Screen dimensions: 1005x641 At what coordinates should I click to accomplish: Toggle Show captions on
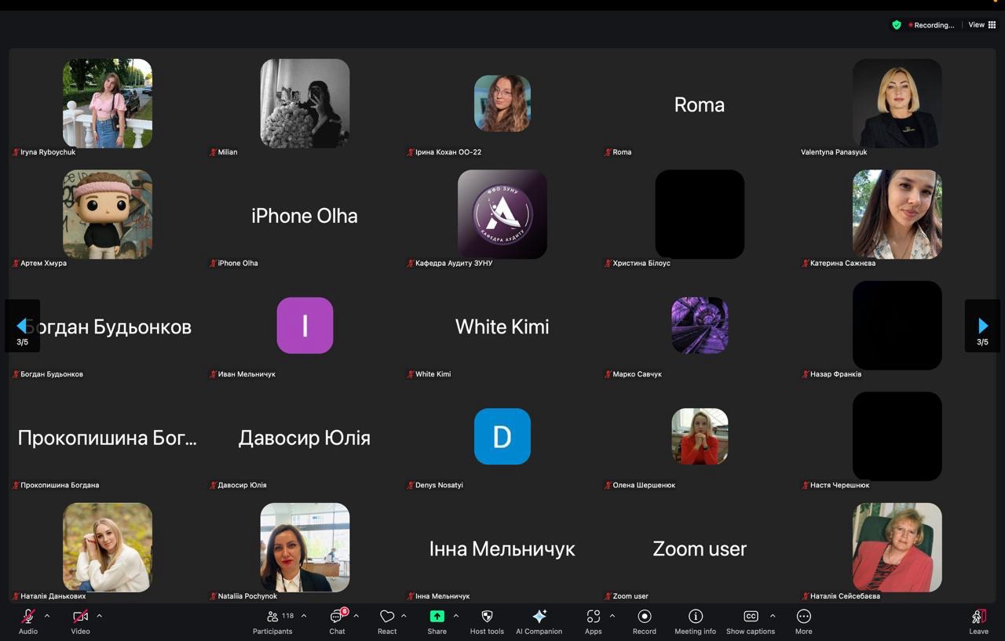(x=750, y=617)
